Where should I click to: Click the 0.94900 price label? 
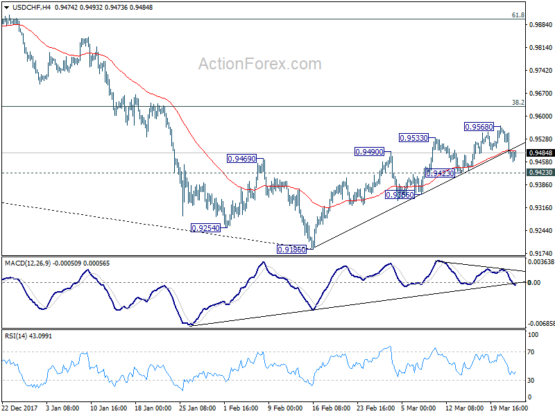coord(369,152)
